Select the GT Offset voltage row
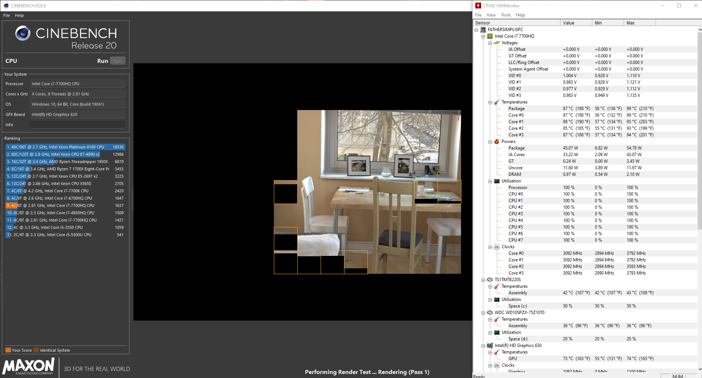702x378 pixels. point(585,56)
